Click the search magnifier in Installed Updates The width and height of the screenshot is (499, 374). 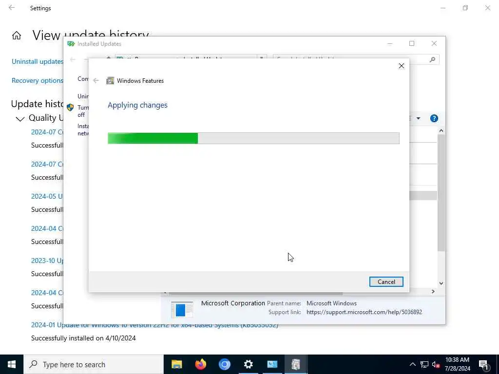pos(432,59)
